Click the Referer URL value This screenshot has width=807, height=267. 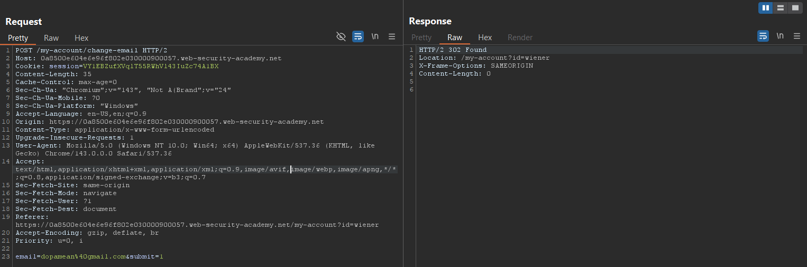click(x=197, y=225)
